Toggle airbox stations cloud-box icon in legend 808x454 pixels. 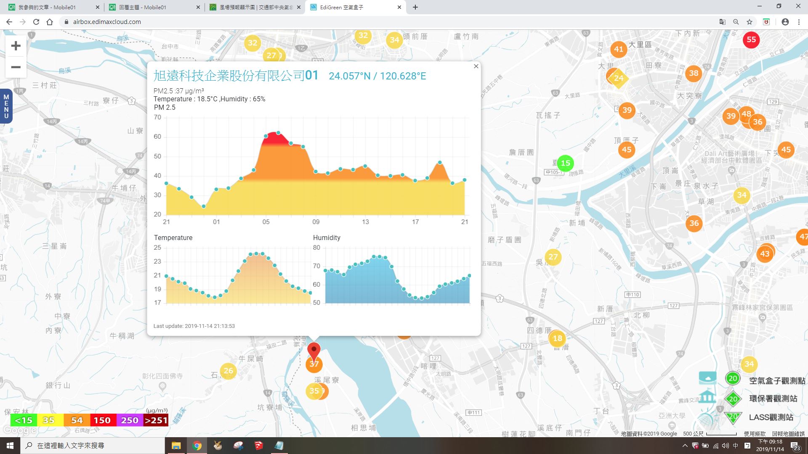[707, 378]
